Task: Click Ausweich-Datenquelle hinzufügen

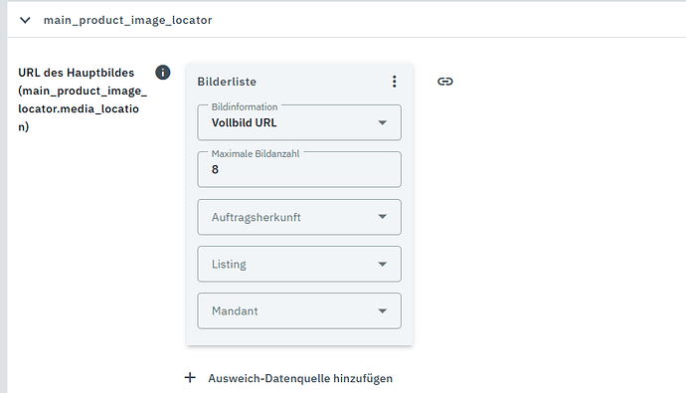Action: tap(300, 378)
